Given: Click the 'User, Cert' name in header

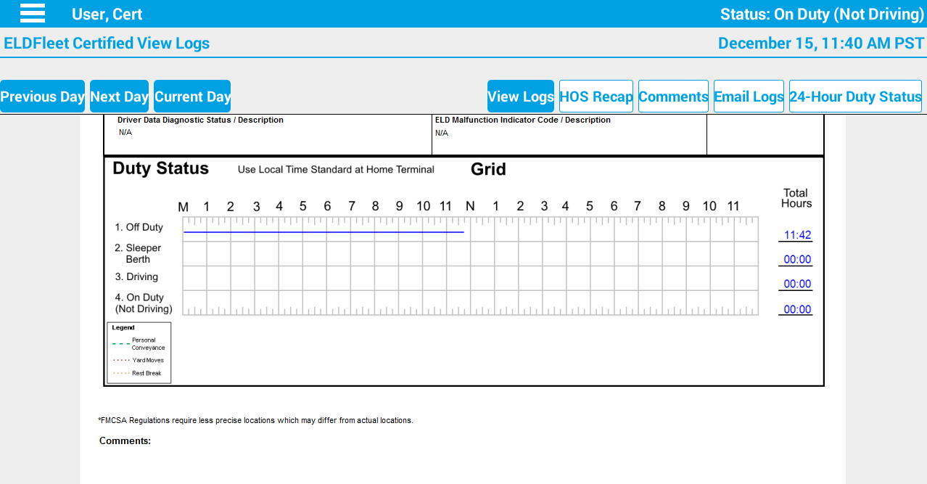Looking at the screenshot, I should click(107, 14).
